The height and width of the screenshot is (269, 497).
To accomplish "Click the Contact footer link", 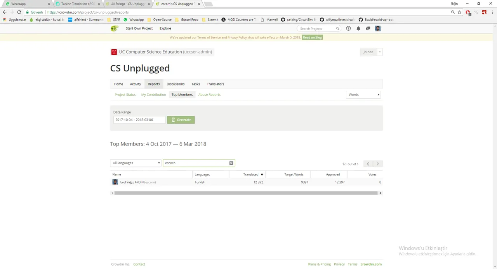I will (x=139, y=264).
